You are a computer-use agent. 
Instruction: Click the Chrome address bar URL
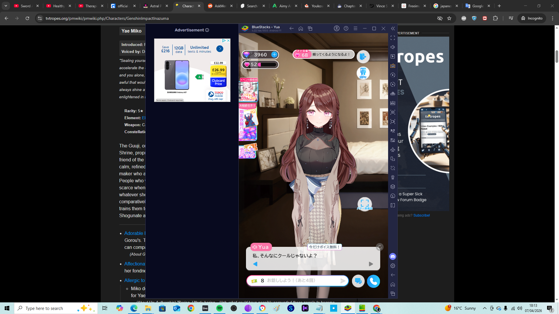[x=107, y=18]
